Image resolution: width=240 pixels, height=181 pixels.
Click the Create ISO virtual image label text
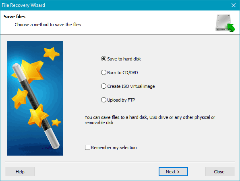point(131,86)
